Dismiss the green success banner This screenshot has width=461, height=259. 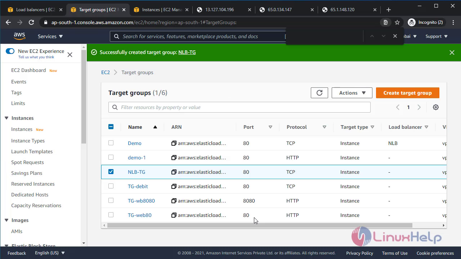click(452, 53)
